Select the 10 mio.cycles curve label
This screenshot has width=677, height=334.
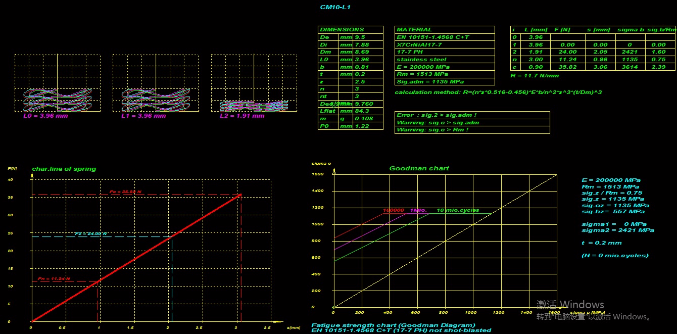coord(458,210)
